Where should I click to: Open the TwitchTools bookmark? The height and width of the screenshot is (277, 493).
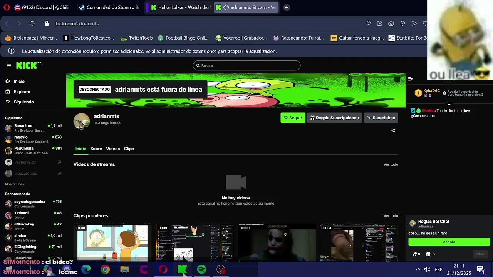point(136,38)
